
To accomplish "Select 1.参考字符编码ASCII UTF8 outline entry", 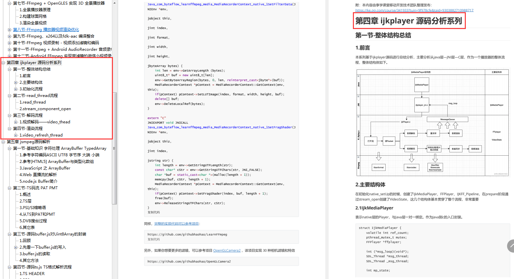I will pyautogui.click(x=59, y=155).
